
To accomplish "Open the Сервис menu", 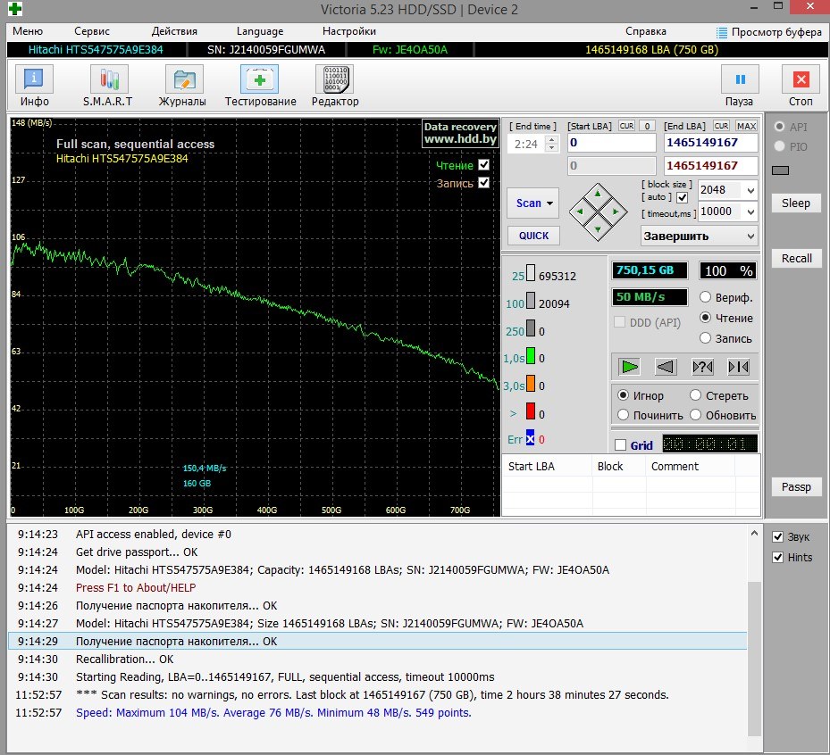I will point(92,31).
